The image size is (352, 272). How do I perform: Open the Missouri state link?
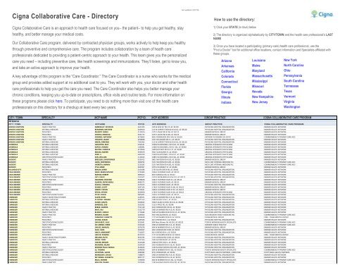coord(258,86)
